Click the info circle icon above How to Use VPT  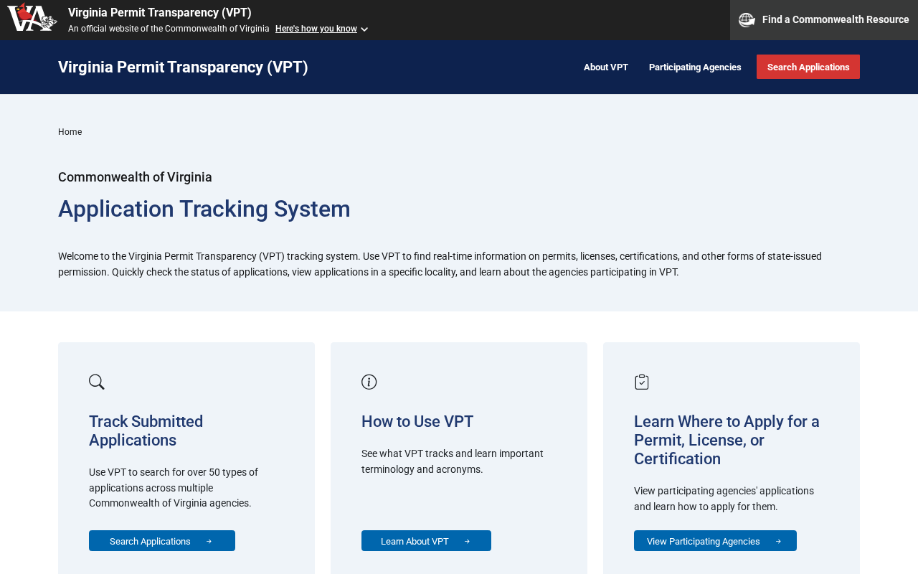(x=369, y=382)
